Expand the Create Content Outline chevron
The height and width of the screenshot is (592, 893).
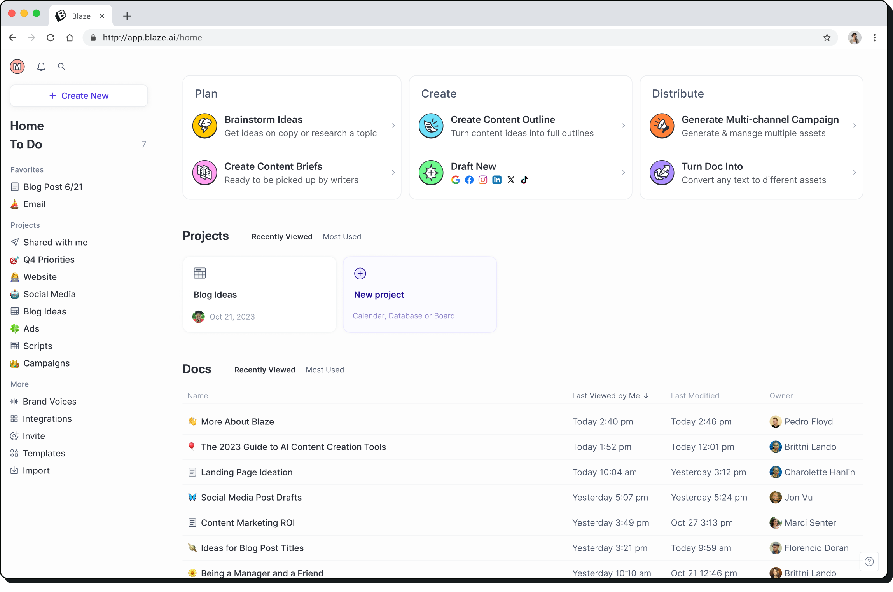(x=623, y=126)
